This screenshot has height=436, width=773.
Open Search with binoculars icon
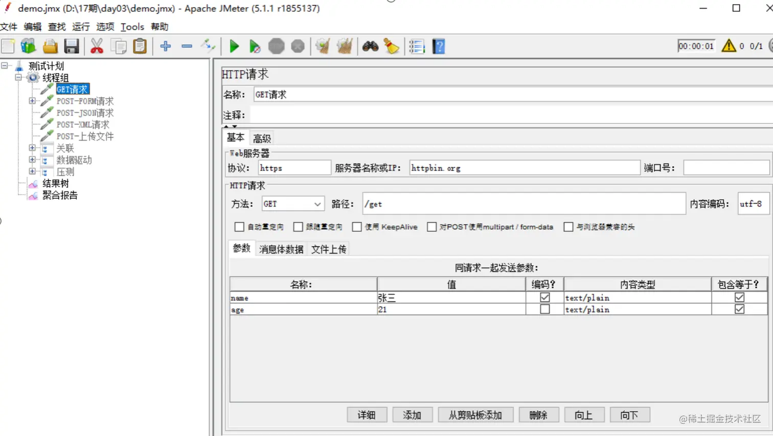click(370, 47)
